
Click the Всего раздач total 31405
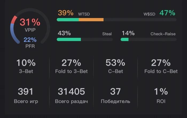[x=71, y=95]
